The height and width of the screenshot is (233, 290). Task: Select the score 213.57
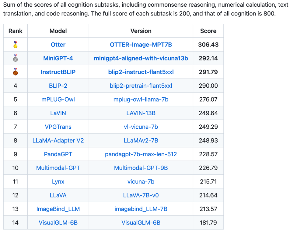[208, 209]
